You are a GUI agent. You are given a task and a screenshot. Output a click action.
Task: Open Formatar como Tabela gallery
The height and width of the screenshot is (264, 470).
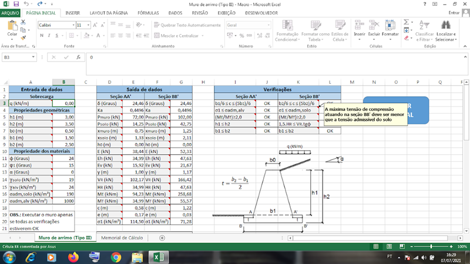(315, 31)
